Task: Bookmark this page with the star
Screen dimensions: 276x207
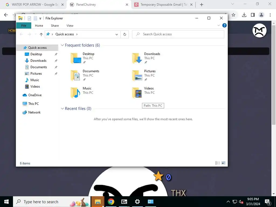Action: tap(233, 15)
